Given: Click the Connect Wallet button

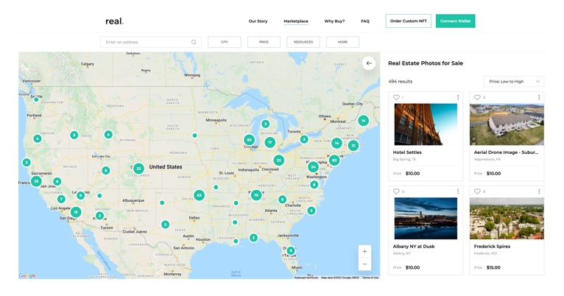Looking at the screenshot, I should (455, 21).
